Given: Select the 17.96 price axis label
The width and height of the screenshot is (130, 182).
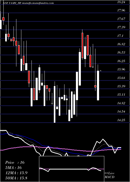Looking at the screenshot, I should pyautogui.click(x=121, y=10).
